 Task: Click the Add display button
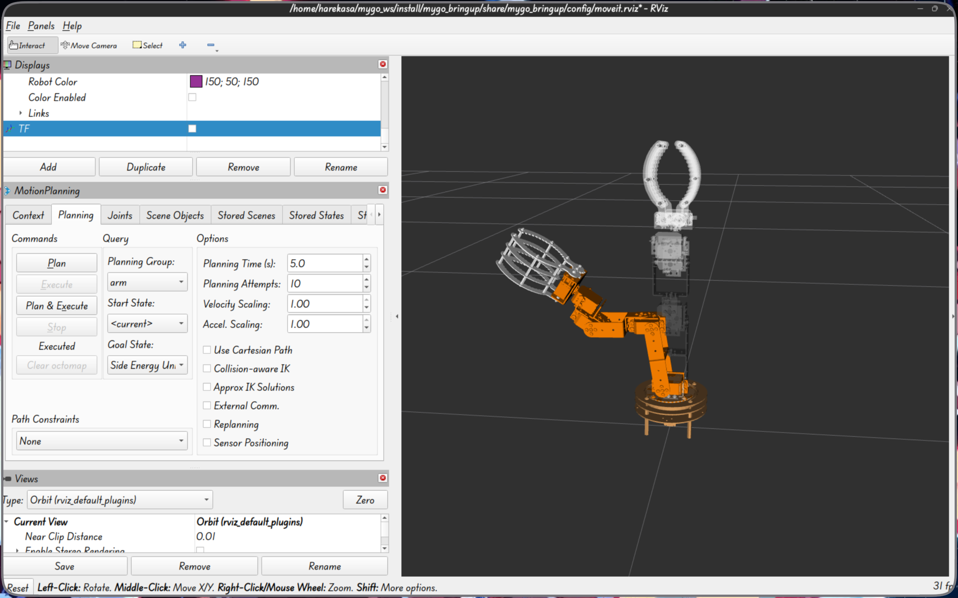point(49,167)
